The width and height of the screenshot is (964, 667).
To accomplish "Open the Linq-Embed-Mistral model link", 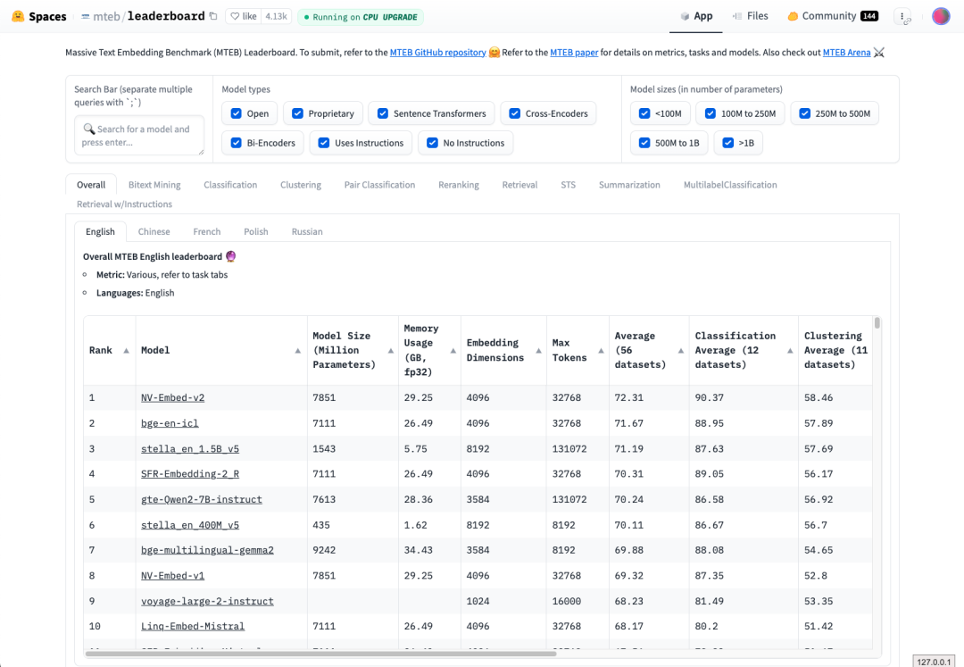I will [193, 627].
